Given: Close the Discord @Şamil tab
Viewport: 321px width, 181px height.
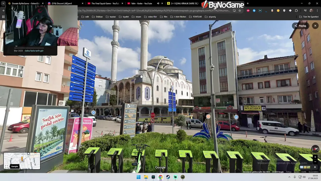Looking at the screenshot, I should (82, 4).
